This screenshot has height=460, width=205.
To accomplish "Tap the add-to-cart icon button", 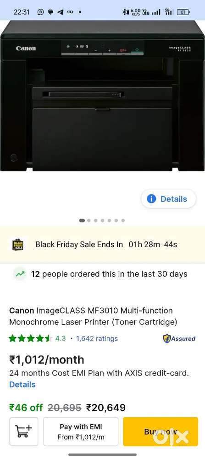I will (x=24, y=431).
